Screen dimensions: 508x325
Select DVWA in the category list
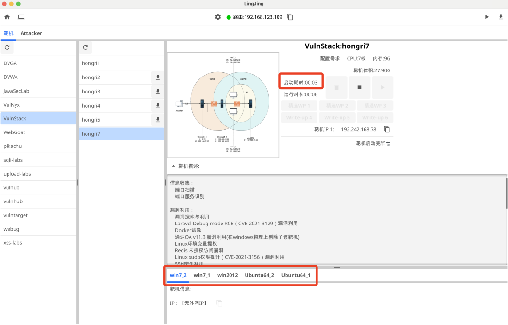coord(38,77)
